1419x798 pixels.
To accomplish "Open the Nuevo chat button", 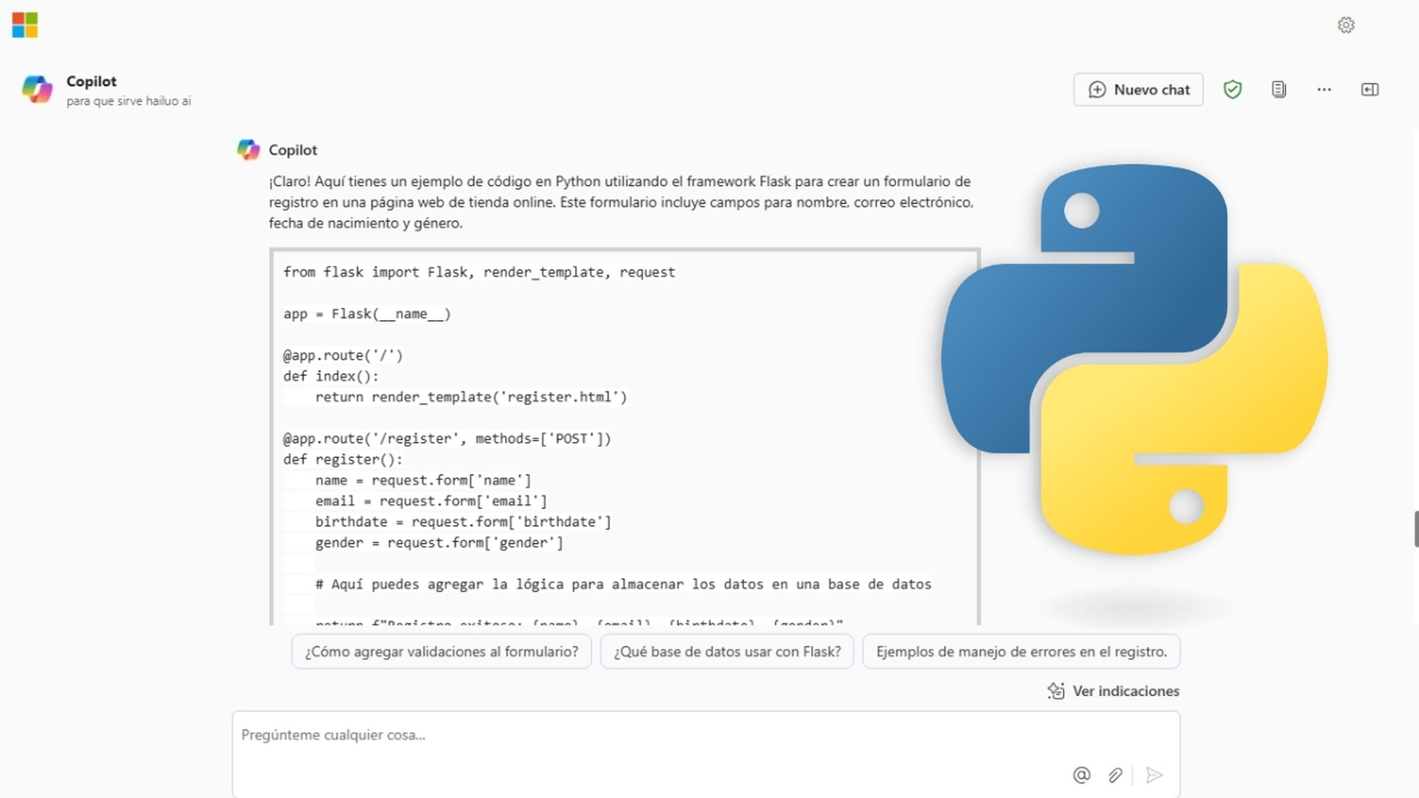I will tap(1138, 89).
